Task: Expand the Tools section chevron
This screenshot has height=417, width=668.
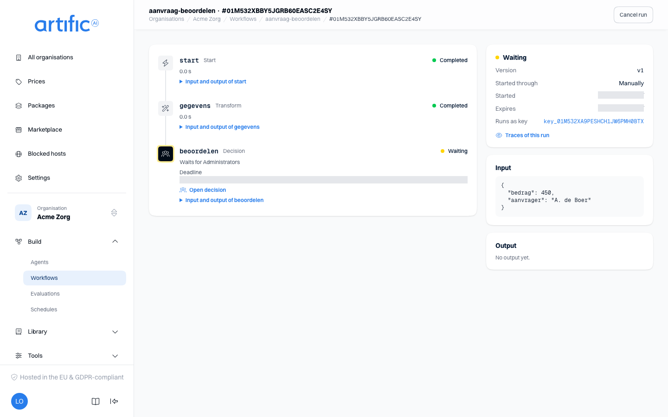Action: (115, 356)
